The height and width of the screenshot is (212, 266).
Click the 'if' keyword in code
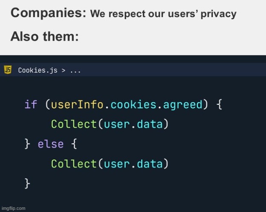pyautogui.click(x=31, y=104)
